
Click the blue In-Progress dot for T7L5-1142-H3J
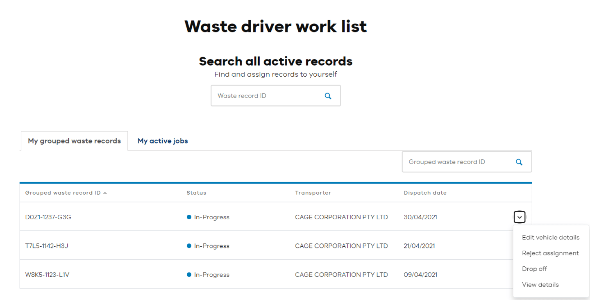(189, 245)
